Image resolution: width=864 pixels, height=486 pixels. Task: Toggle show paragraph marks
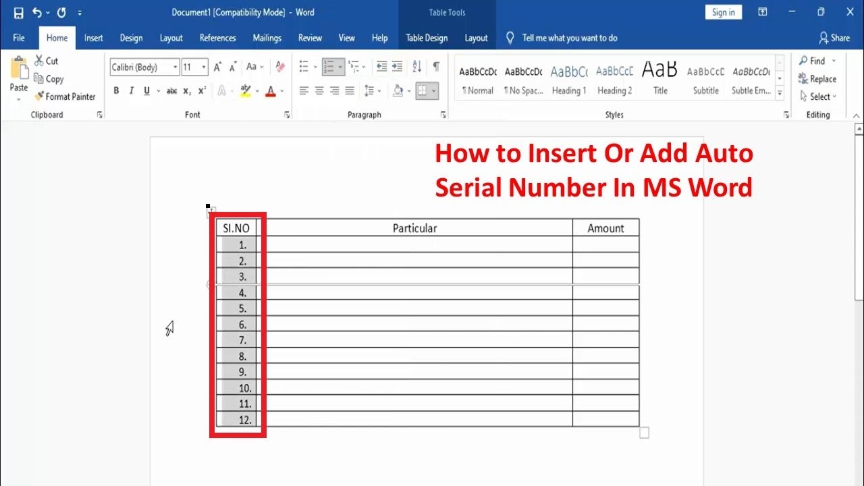tap(436, 67)
